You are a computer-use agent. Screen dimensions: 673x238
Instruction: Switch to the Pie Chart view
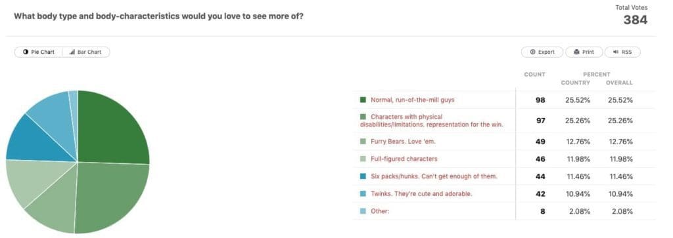(39, 52)
